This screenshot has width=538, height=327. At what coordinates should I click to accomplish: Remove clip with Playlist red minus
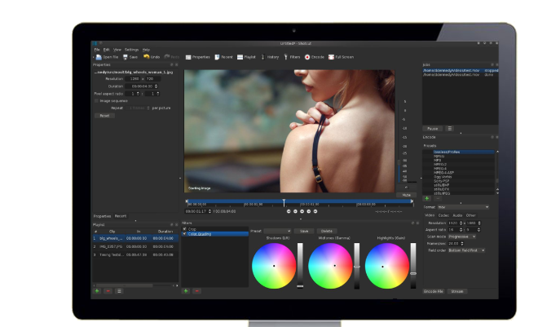click(108, 291)
